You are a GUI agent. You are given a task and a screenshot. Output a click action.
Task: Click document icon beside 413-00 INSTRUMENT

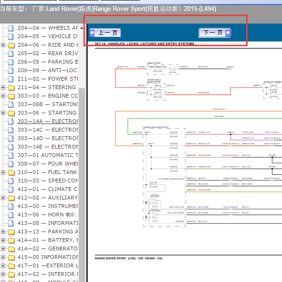(11, 206)
